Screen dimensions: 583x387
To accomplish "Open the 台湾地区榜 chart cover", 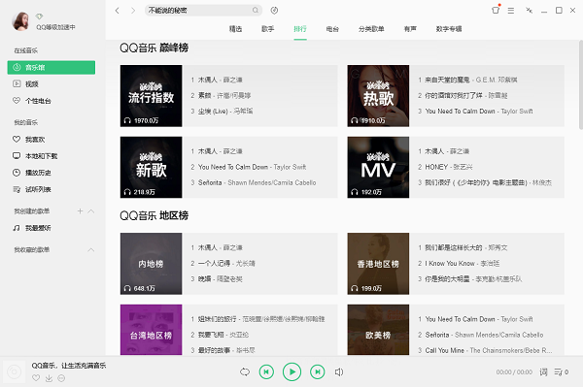I will [x=151, y=330].
